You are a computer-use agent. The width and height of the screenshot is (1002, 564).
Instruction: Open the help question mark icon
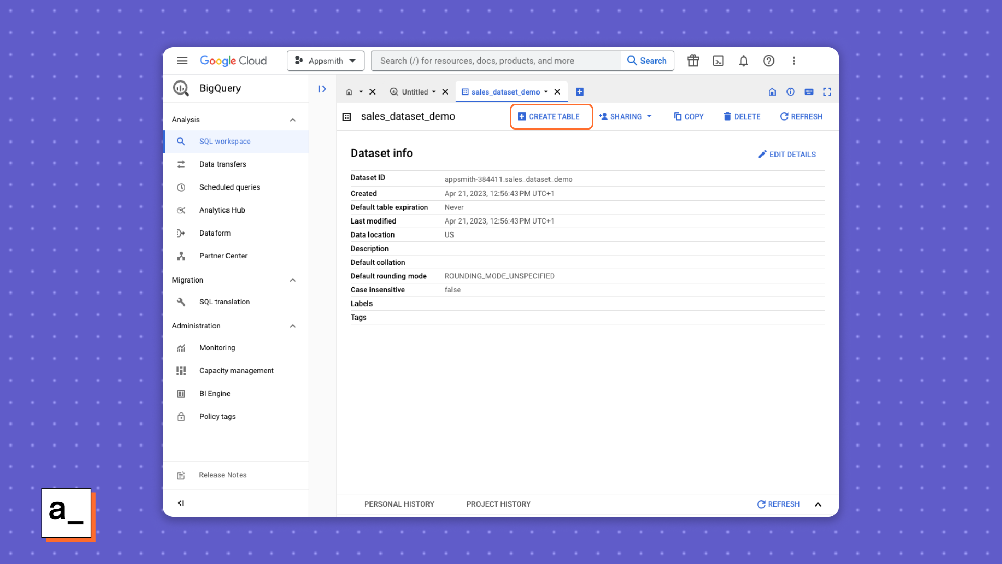click(769, 61)
